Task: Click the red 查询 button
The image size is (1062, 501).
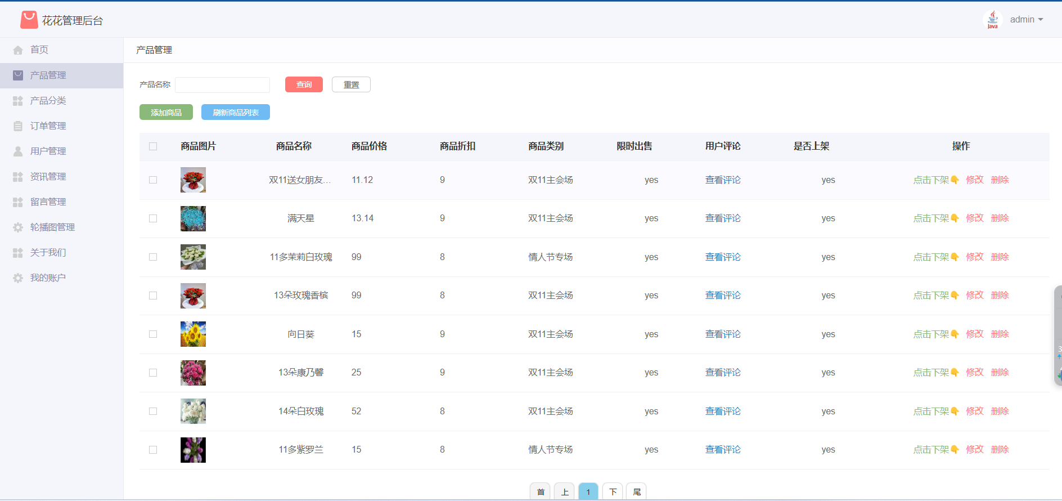Action: tap(304, 84)
